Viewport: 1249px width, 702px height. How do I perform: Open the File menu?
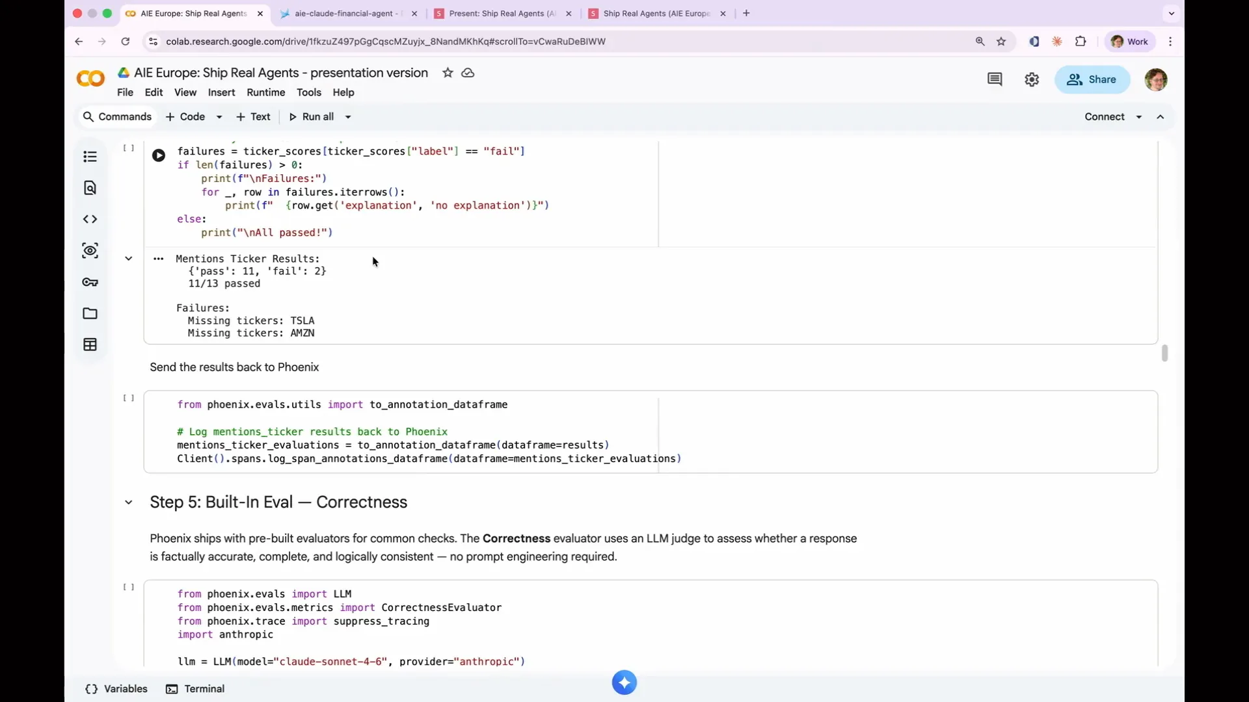click(125, 92)
